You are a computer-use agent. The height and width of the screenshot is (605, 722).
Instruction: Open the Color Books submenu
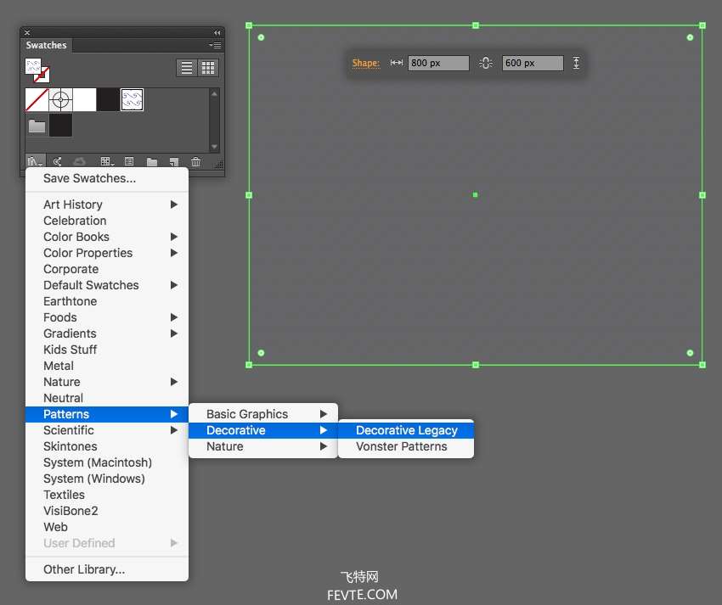click(107, 237)
